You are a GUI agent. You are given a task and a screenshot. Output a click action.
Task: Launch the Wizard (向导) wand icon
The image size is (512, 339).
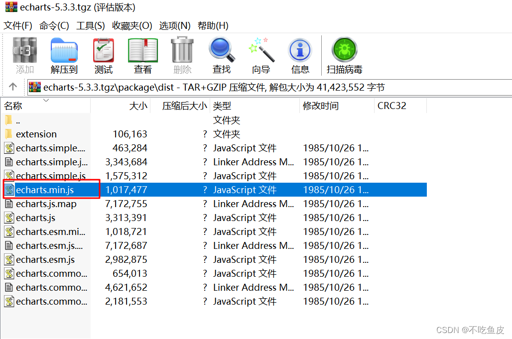[261, 50]
